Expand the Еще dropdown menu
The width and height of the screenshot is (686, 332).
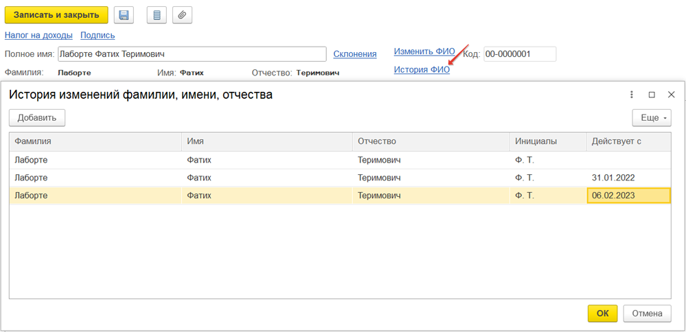(651, 118)
